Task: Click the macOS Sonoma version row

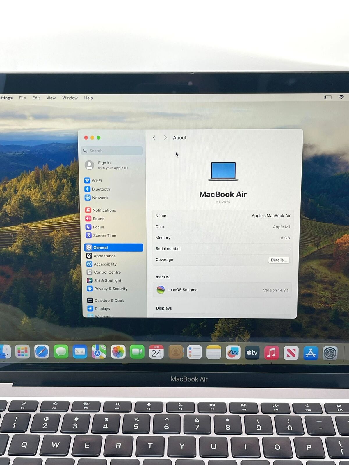Action: [x=222, y=290]
